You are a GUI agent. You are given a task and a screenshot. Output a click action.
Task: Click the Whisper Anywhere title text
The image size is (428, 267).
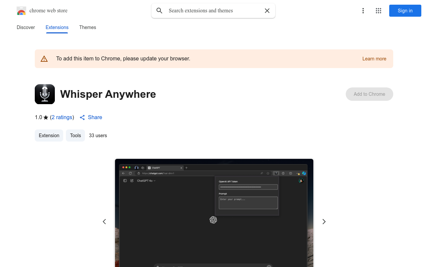point(108,94)
